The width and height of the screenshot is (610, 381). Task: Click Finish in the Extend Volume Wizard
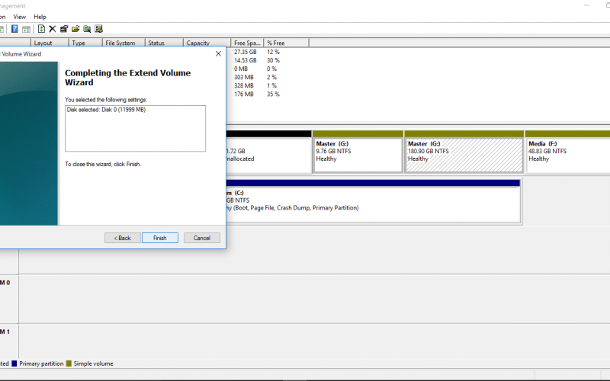pyautogui.click(x=160, y=238)
